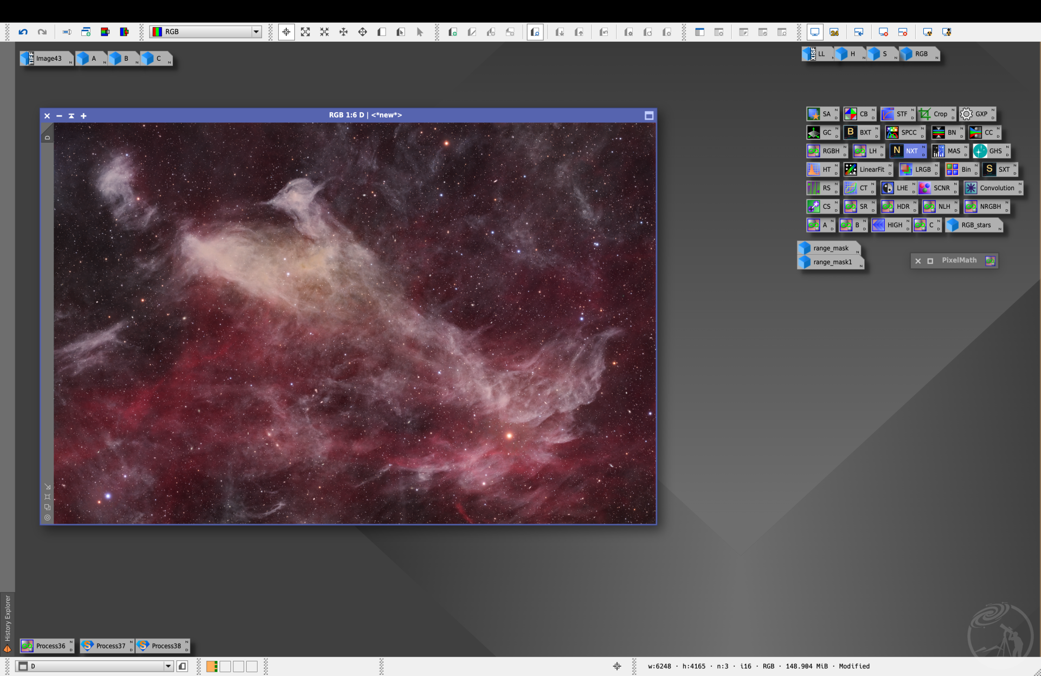Viewport: 1041px width, 676px height.
Task: Open the Process36 icon
Action: [x=47, y=646]
